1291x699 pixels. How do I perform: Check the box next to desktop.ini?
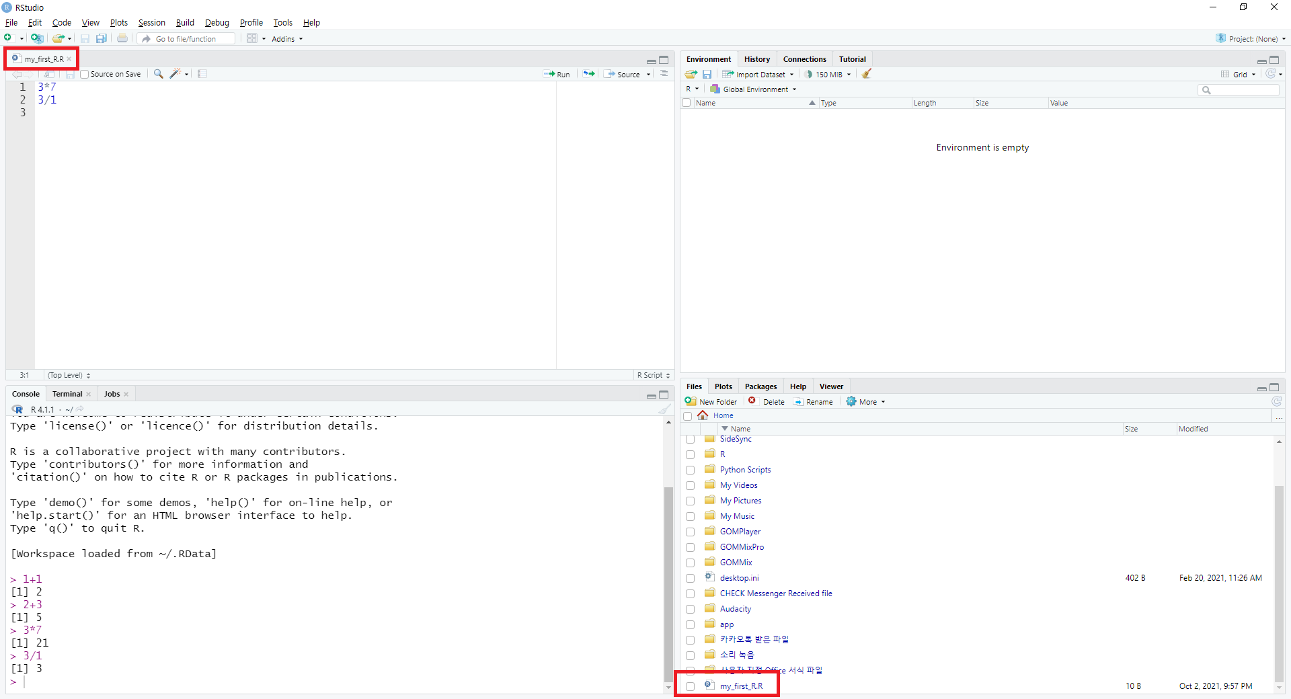(690, 578)
